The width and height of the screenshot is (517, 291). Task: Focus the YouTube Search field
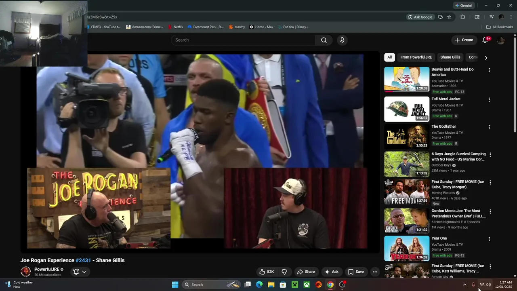pos(244,40)
